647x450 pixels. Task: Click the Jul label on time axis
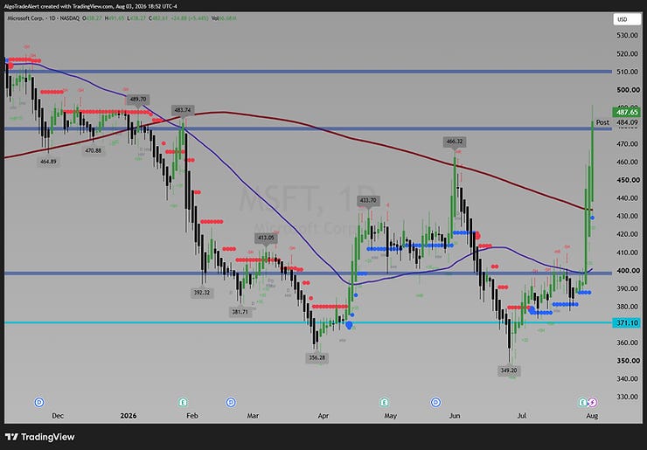point(522,416)
